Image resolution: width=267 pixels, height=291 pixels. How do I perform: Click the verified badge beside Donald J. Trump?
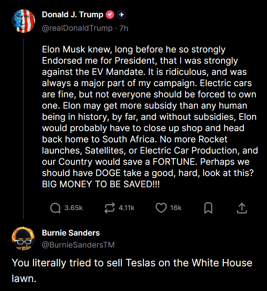click(110, 15)
